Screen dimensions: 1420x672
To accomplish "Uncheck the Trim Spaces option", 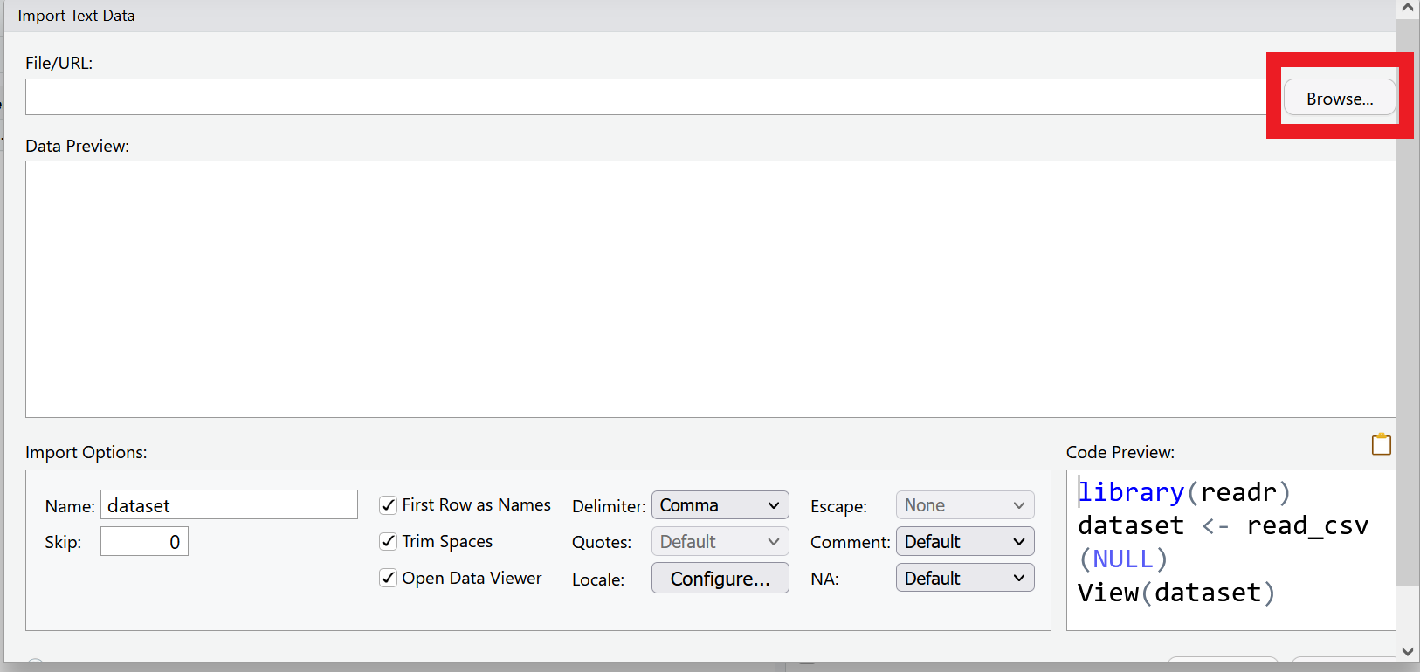I will 389,542.
